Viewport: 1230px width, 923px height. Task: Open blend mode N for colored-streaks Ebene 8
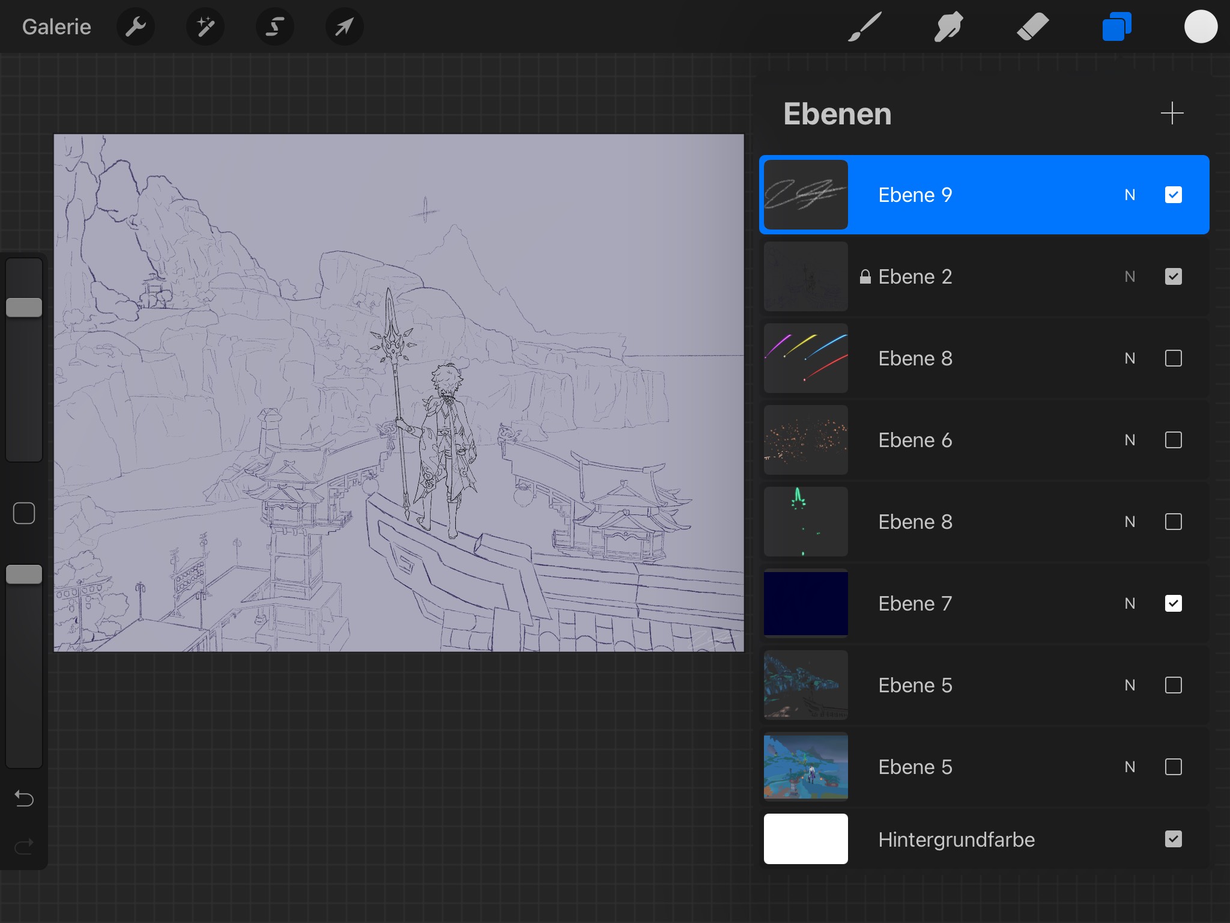coord(1130,358)
